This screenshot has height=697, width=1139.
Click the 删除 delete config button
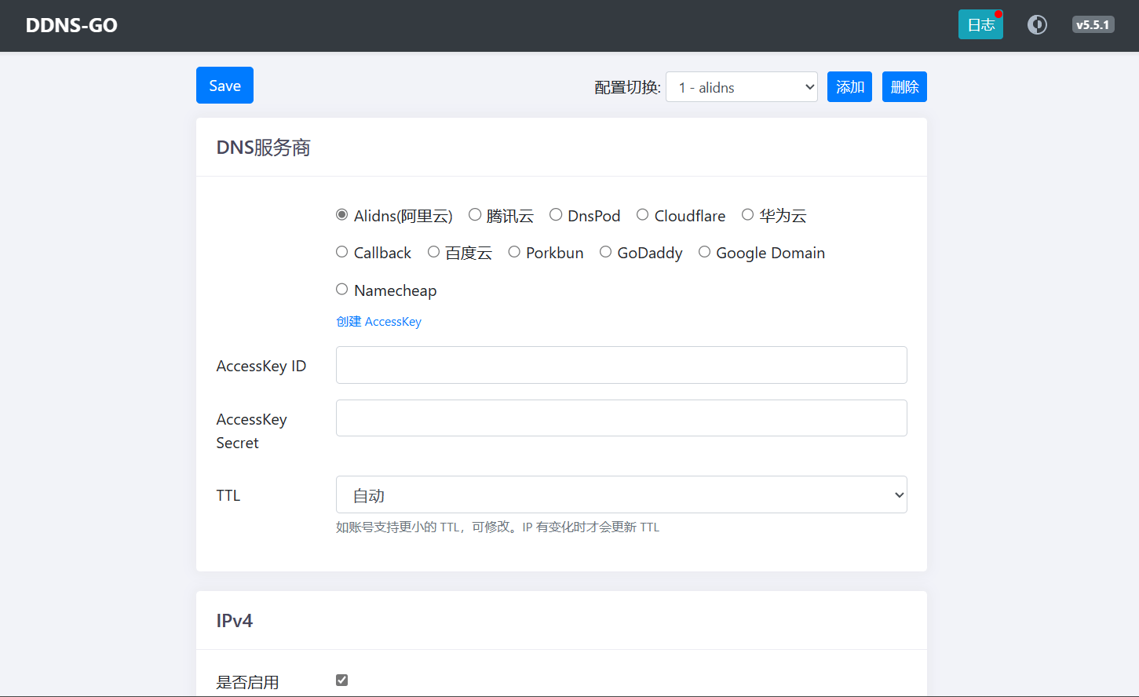coord(904,87)
